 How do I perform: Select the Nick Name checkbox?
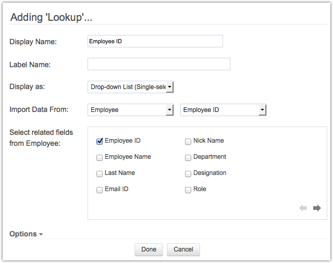pos(188,141)
